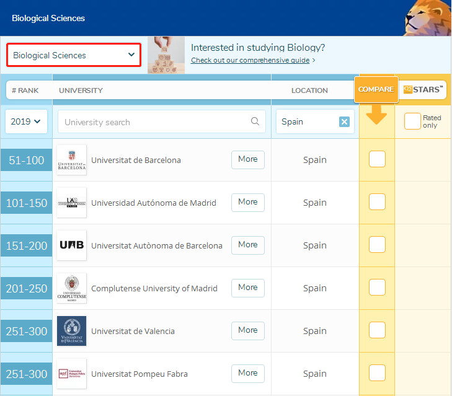Open the Biological Sciences subject dropdown
The width and height of the screenshot is (452, 396).
[x=74, y=55]
